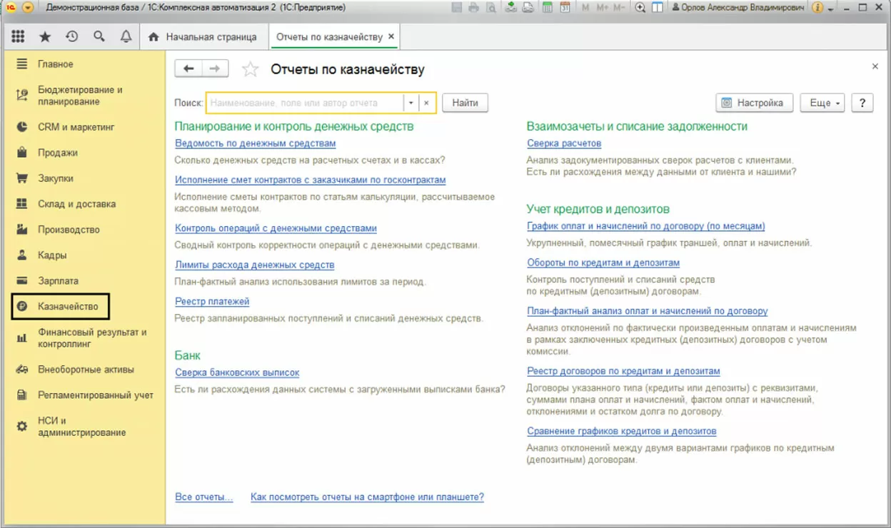Open the Зарплата section
Screen dimensions: 891x528
(x=58, y=281)
